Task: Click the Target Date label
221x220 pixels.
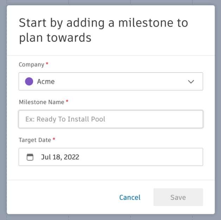Action: 35,140
